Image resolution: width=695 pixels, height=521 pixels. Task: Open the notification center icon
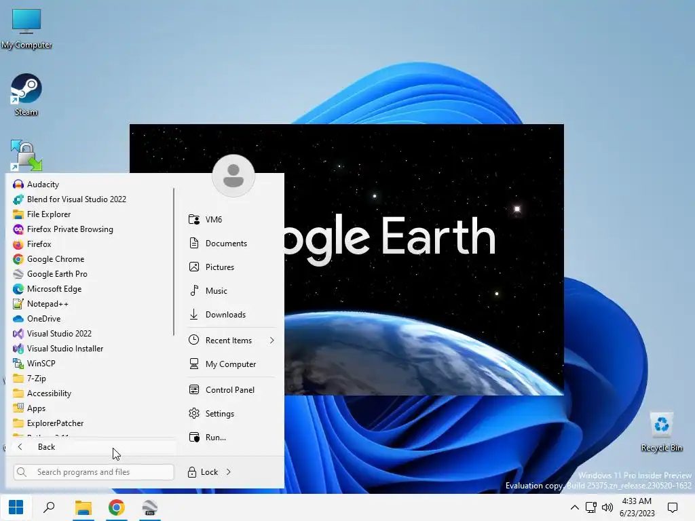pos(673,507)
